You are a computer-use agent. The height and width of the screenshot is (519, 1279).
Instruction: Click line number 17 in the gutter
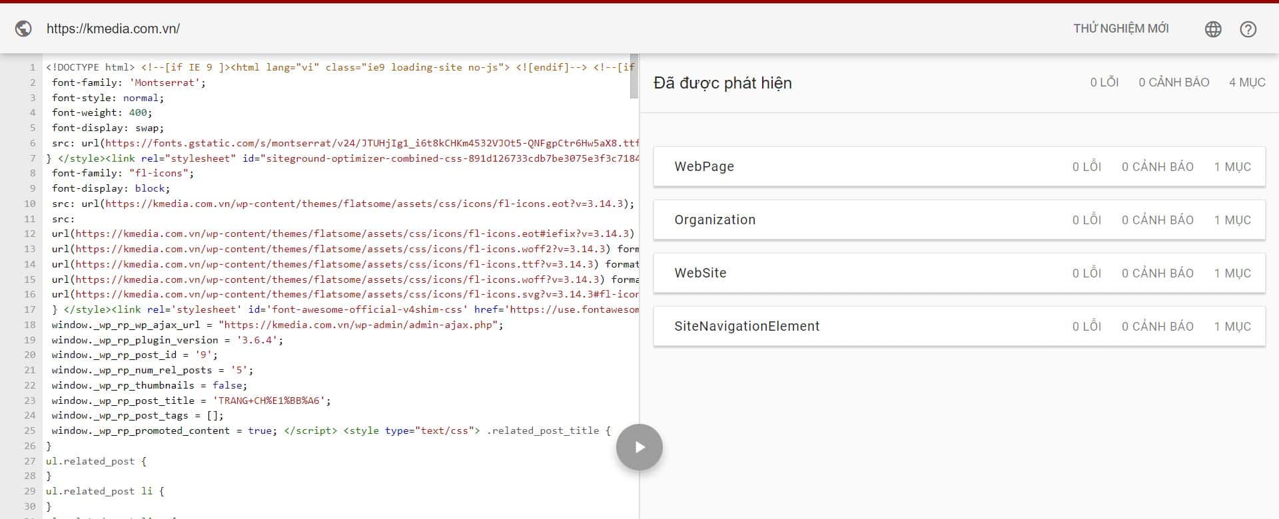click(x=30, y=309)
